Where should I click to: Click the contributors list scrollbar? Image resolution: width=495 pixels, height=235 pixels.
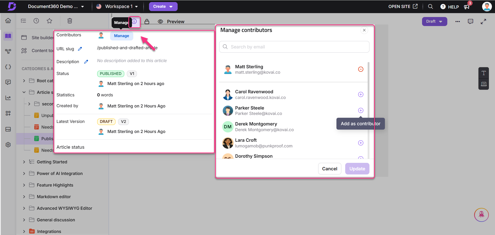point(368,110)
